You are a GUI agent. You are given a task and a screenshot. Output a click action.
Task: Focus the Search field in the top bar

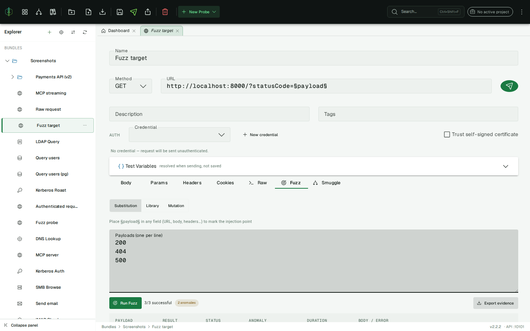(x=425, y=12)
